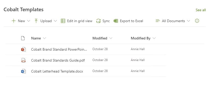
Task: Open the information details pane icon
Action: [197, 21]
